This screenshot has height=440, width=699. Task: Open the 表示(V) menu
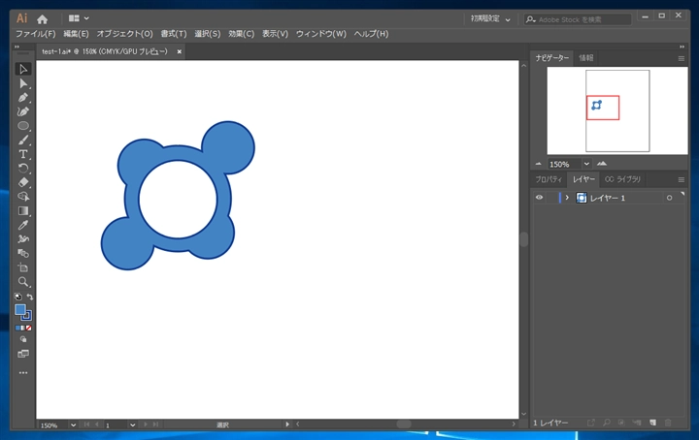click(275, 34)
